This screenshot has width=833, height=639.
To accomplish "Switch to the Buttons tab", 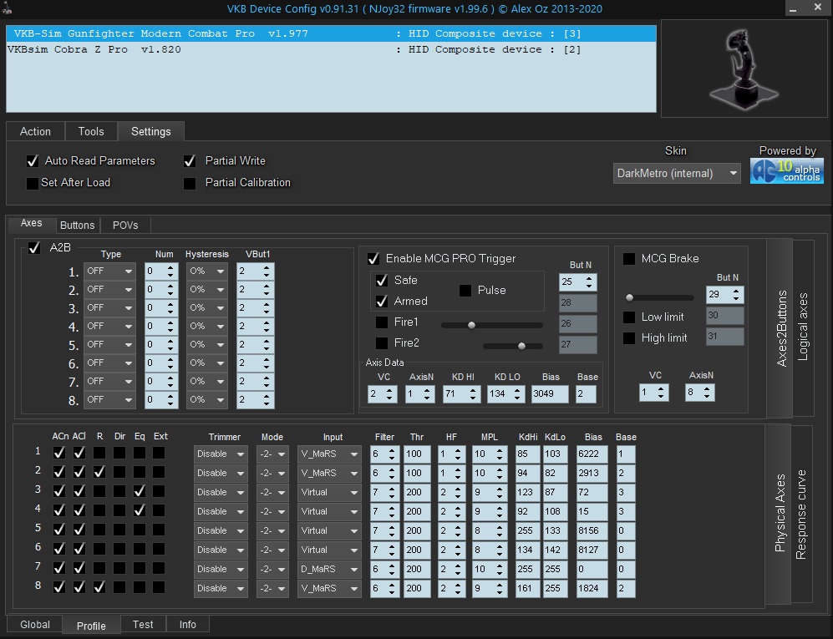I will (x=78, y=225).
